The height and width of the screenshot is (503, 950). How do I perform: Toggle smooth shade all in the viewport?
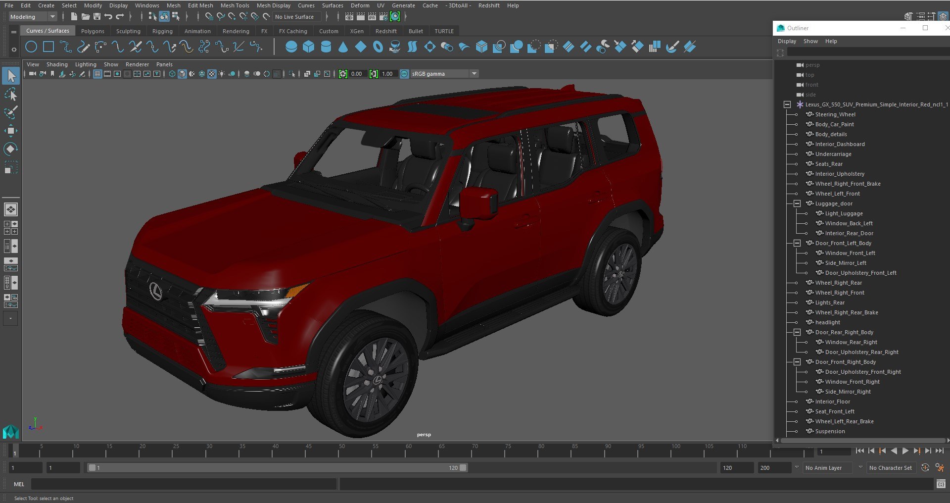[x=182, y=74]
